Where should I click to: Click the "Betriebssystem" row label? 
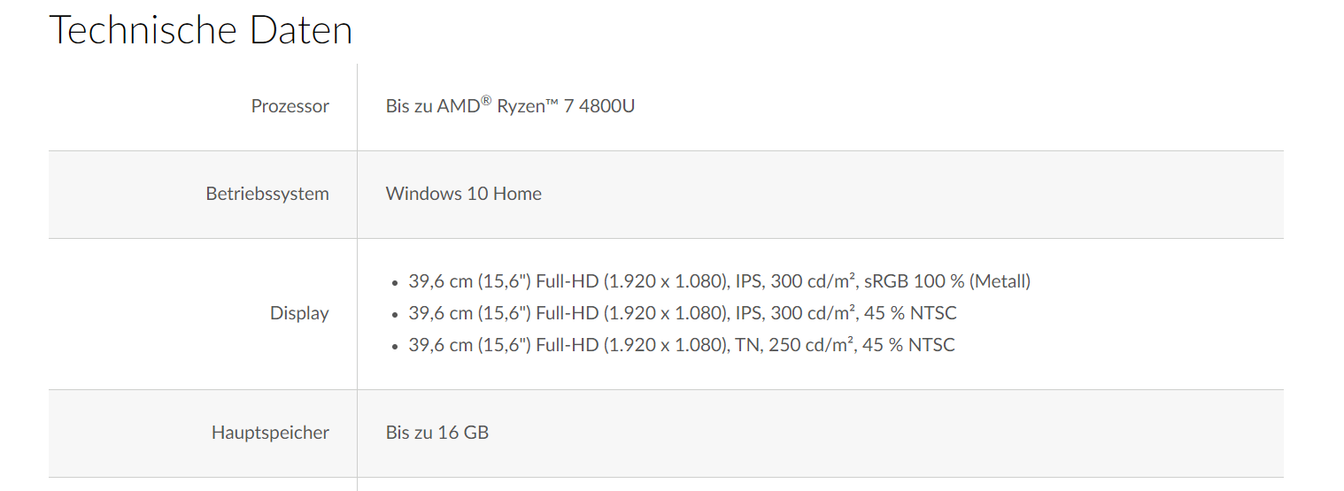coord(267,194)
